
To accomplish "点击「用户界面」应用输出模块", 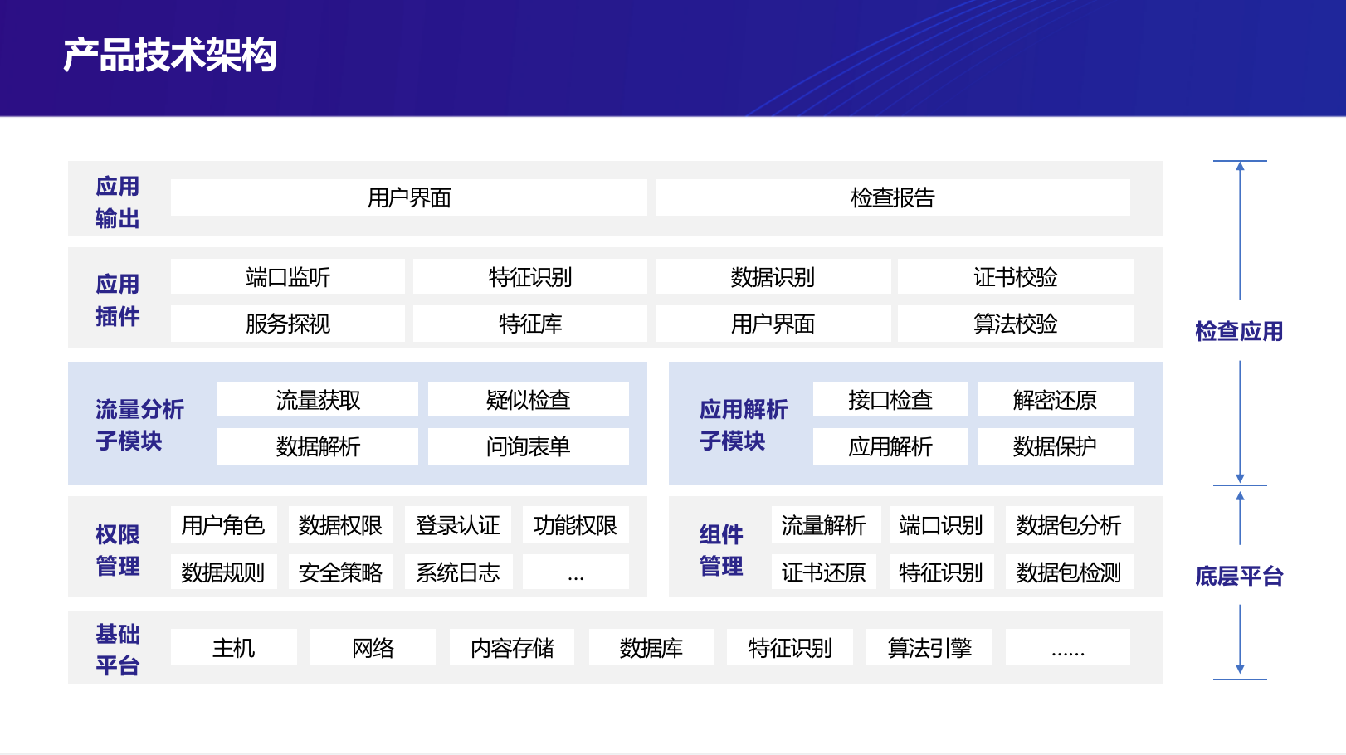I will (x=410, y=197).
